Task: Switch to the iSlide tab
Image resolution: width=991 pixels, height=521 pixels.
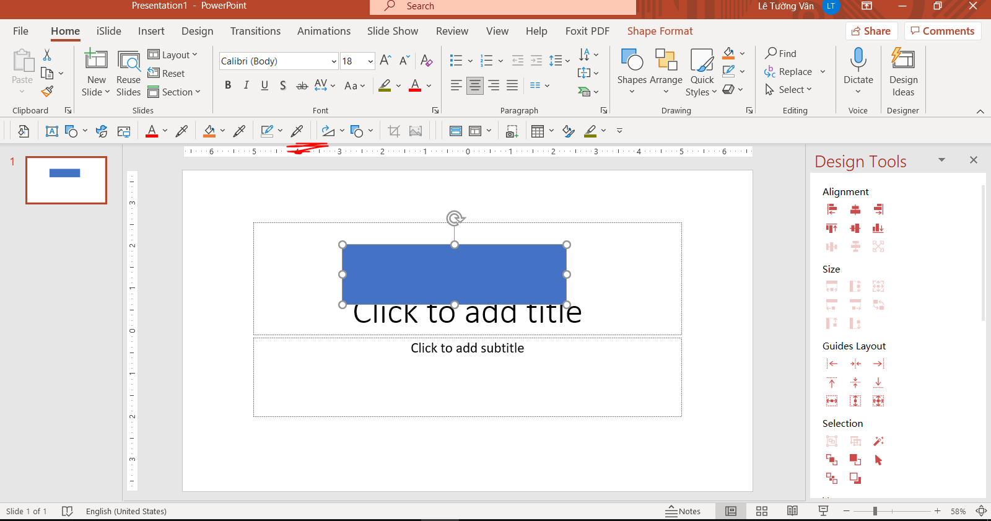Action: tap(109, 31)
